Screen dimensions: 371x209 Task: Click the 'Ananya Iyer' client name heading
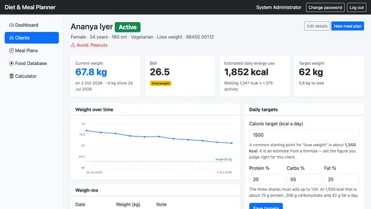pos(92,27)
